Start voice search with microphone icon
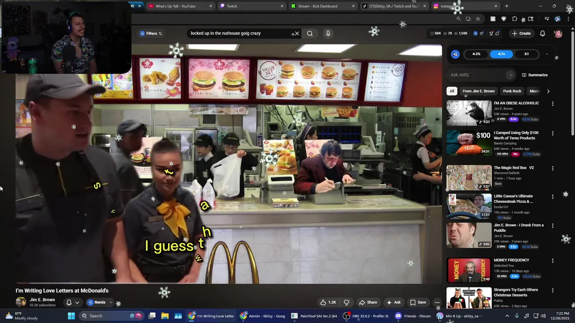 coord(328,33)
